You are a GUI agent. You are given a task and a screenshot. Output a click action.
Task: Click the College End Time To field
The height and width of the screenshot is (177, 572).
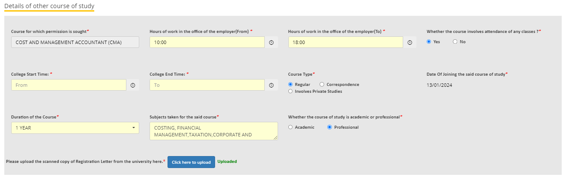tap(207, 85)
